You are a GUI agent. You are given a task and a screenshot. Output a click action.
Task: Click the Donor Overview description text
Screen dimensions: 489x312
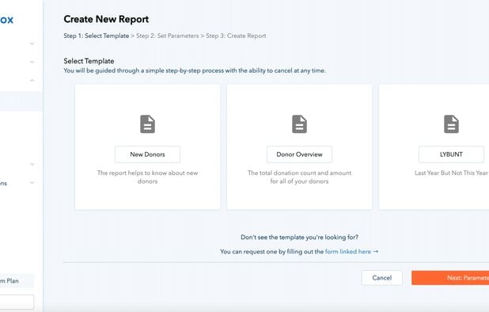[x=299, y=177]
